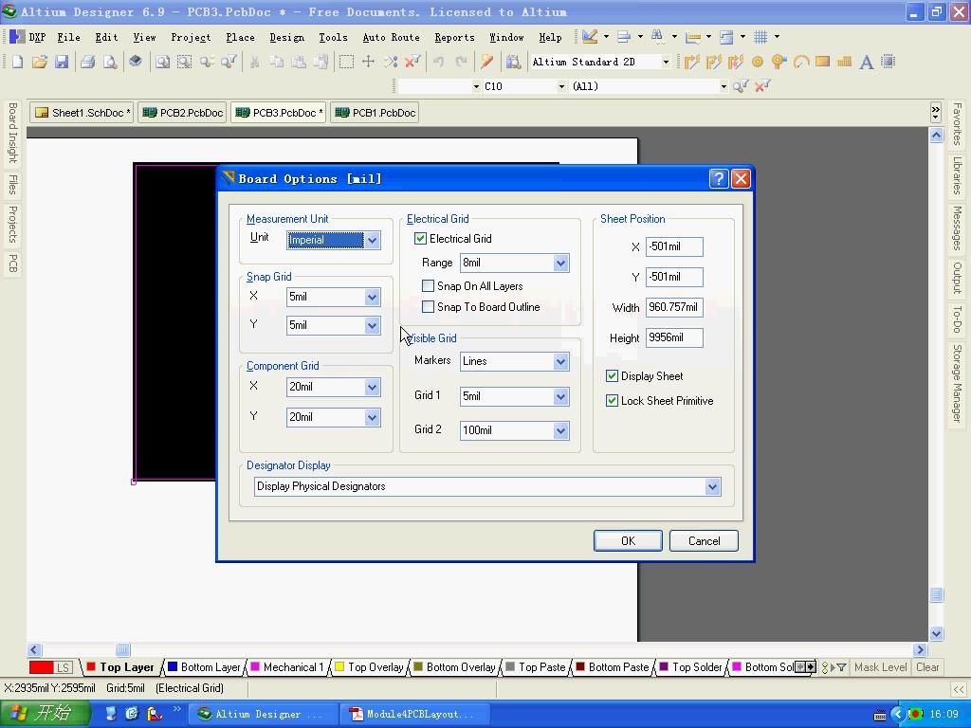Click the Sheet Position X input field
971x728 pixels.
(x=674, y=247)
